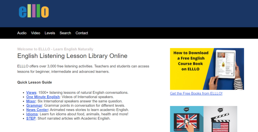Click the Quick Lesson Guide heading
Screen dimensions: 258x132
tap(35, 82)
